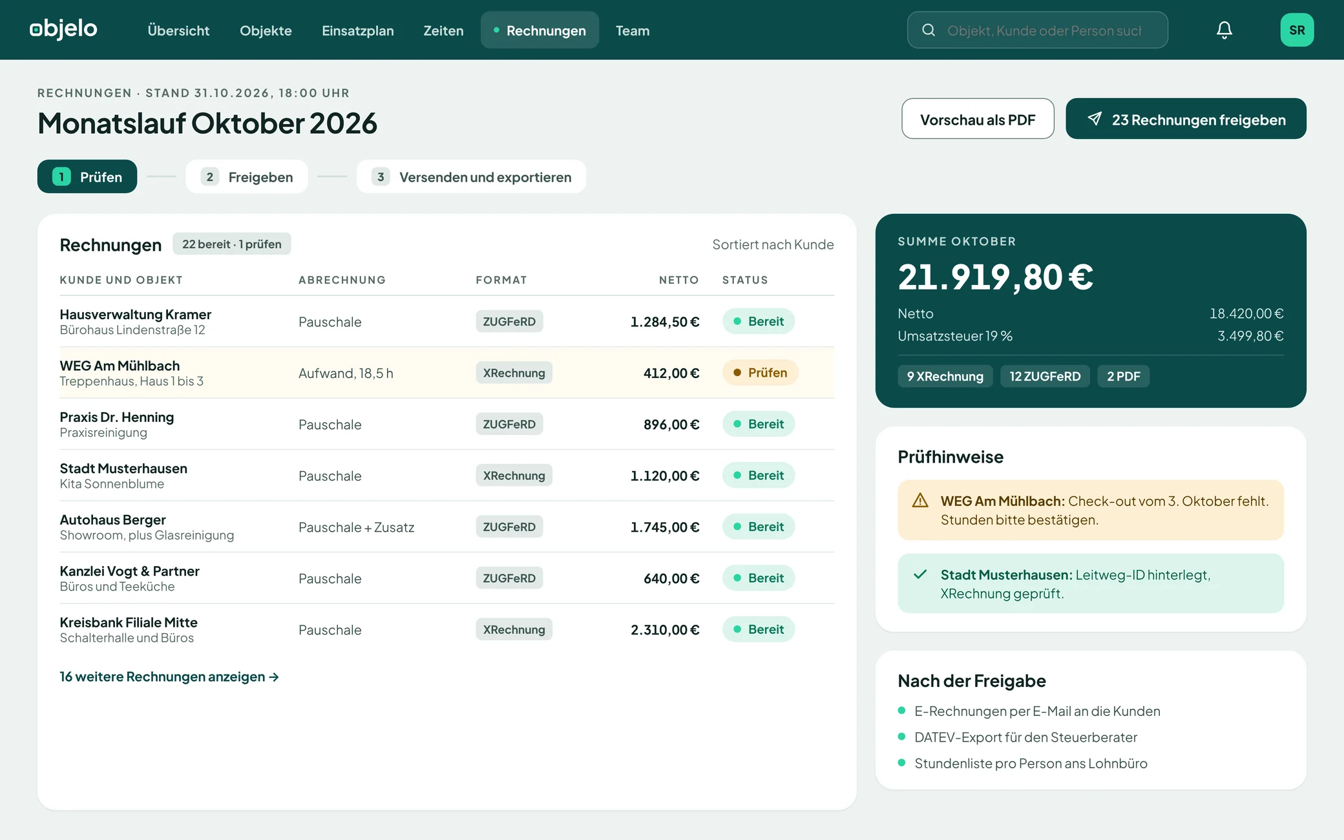Click the XRechnung tag of Kreisbank Filiale Mitte

(514, 629)
